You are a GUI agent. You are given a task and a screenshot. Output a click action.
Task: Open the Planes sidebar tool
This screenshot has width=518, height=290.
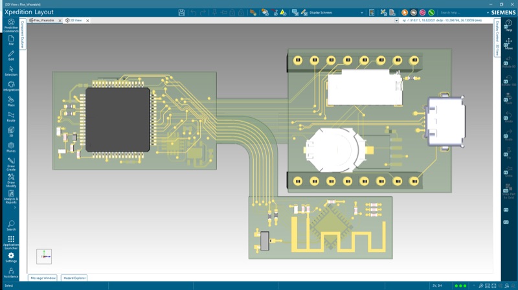click(x=11, y=148)
